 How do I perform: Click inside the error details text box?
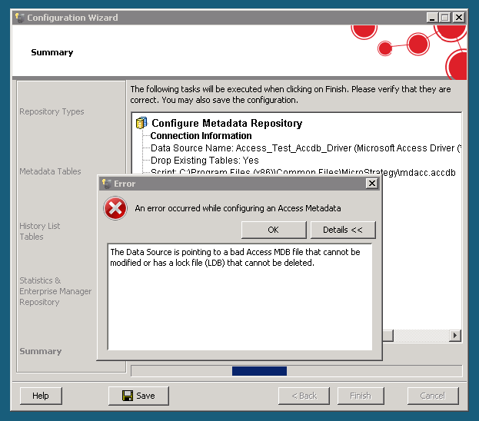tap(240, 297)
